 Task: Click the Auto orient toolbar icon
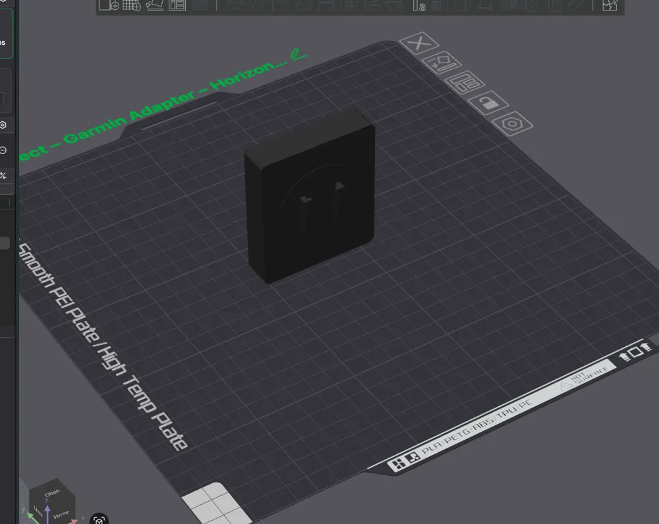coord(154,5)
